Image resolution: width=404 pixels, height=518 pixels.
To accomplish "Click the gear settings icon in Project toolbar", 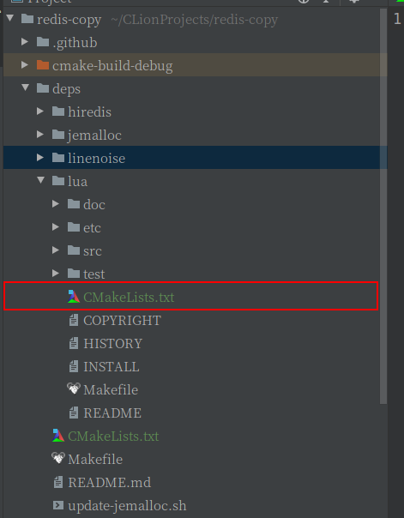I will (354, 2).
